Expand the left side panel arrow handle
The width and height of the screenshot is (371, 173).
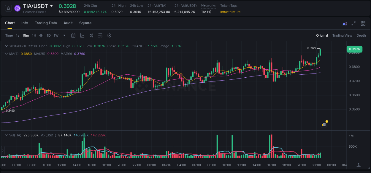[x=2, y=150]
